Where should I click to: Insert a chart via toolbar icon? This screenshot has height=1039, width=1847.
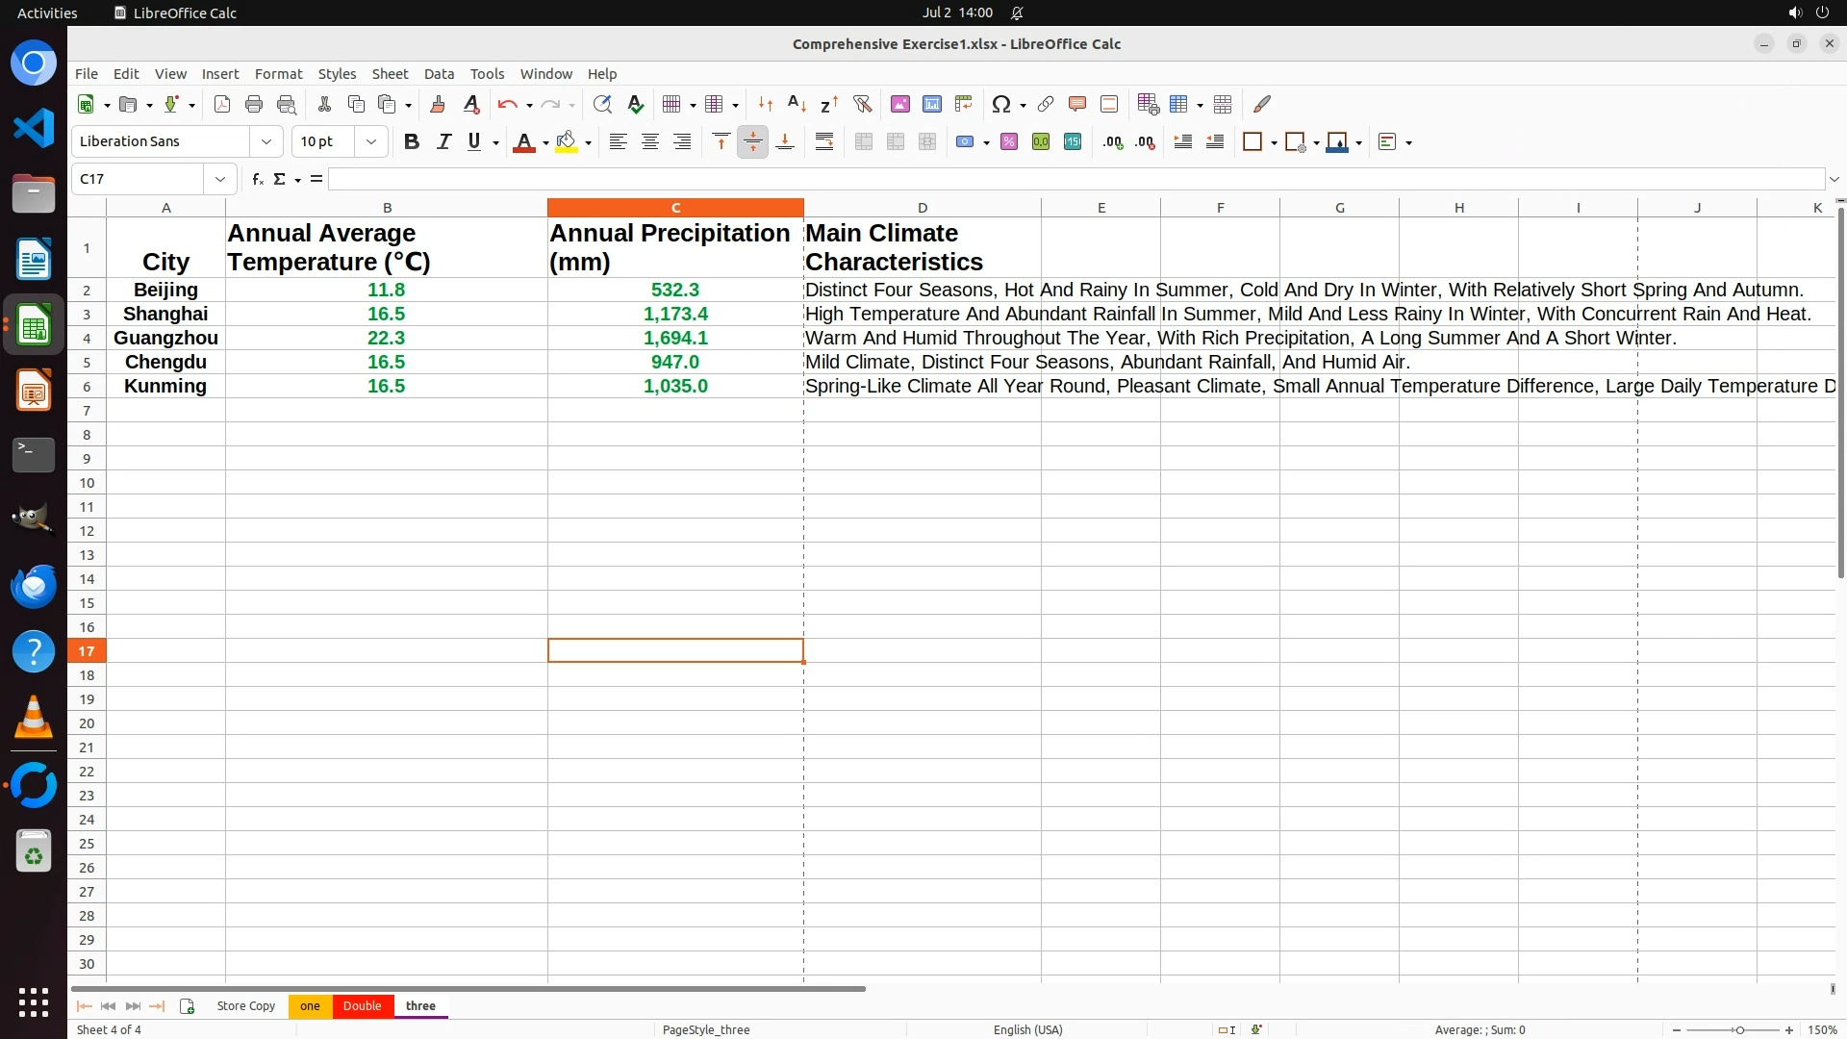(931, 104)
